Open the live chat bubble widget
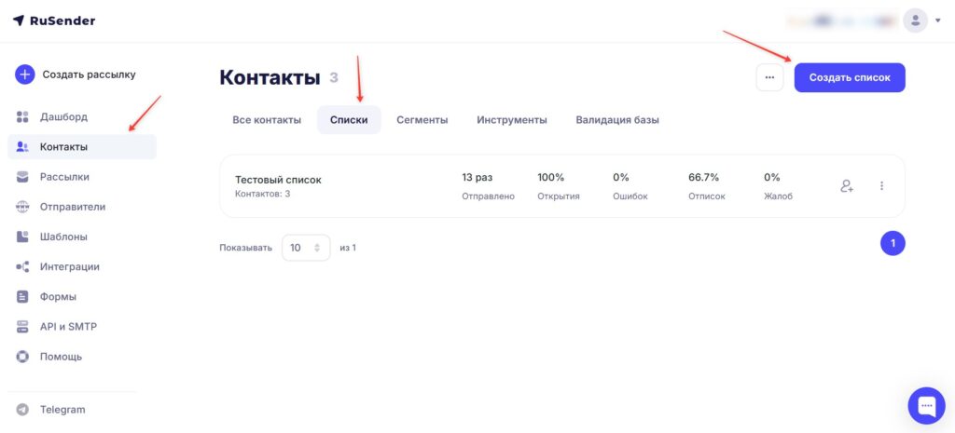The height and width of the screenshot is (433, 955). [926, 406]
